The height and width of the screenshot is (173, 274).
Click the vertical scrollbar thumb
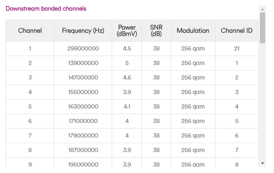coord(263,28)
